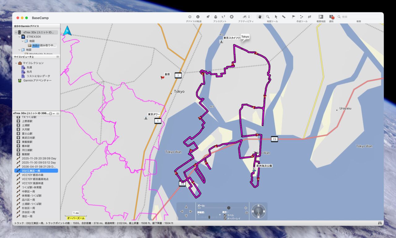Uncheck the オーバーレイ checkbox

click(x=225, y=218)
